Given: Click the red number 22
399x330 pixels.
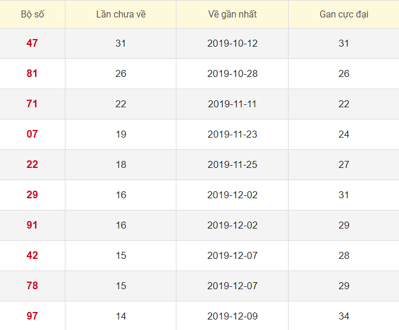Looking at the screenshot, I should pyautogui.click(x=32, y=164).
